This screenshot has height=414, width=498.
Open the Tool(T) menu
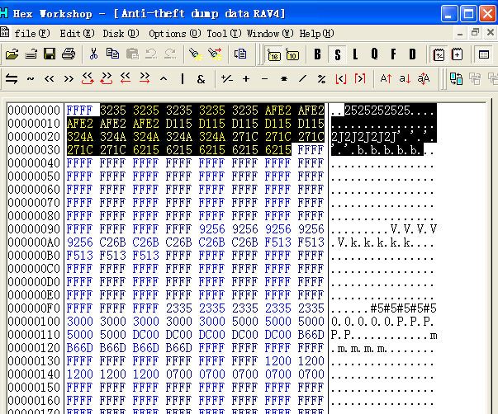tap(224, 33)
